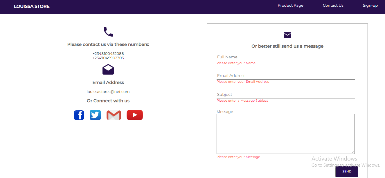Open the Sign-up page
The width and height of the screenshot is (385, 178).
coord(370,5)
